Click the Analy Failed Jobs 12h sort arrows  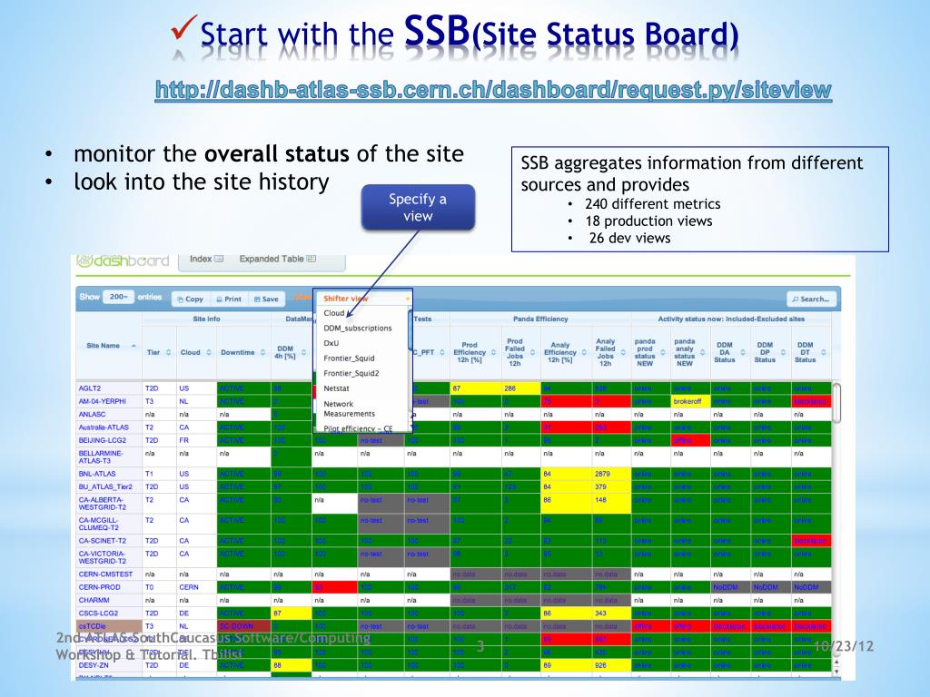pyautogui.click(x=623, y=353)
